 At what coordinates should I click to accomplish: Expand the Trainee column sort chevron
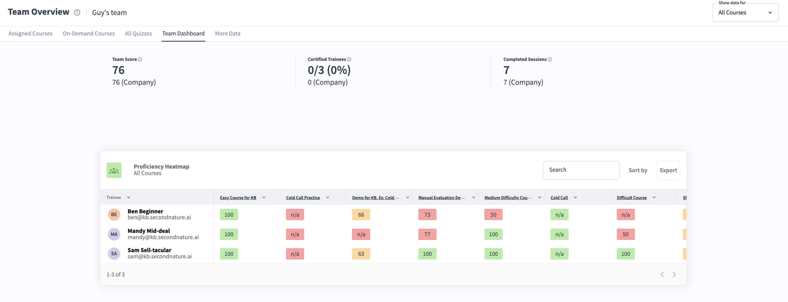[129, 197]
